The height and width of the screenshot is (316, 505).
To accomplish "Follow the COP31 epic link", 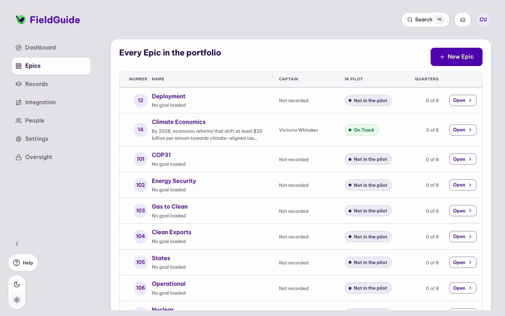I will 161,155.
